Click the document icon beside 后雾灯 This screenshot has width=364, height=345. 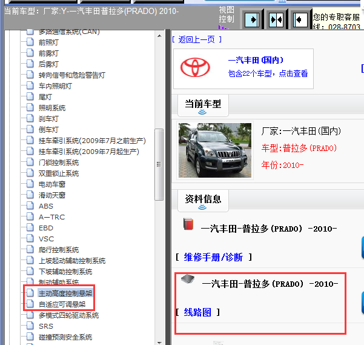[30, 64]
